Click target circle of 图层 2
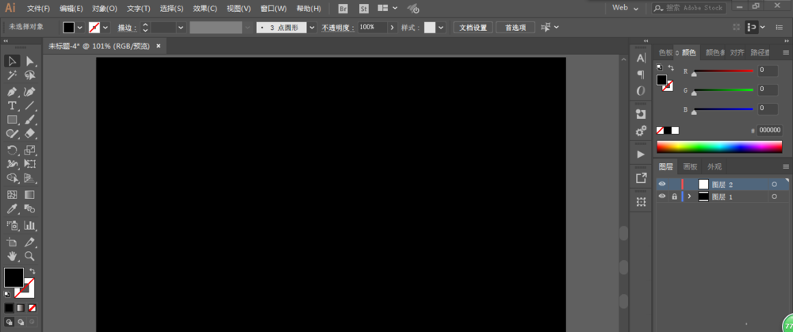Image resolution: width=793 pixels, height=332 pixels. 774,185
